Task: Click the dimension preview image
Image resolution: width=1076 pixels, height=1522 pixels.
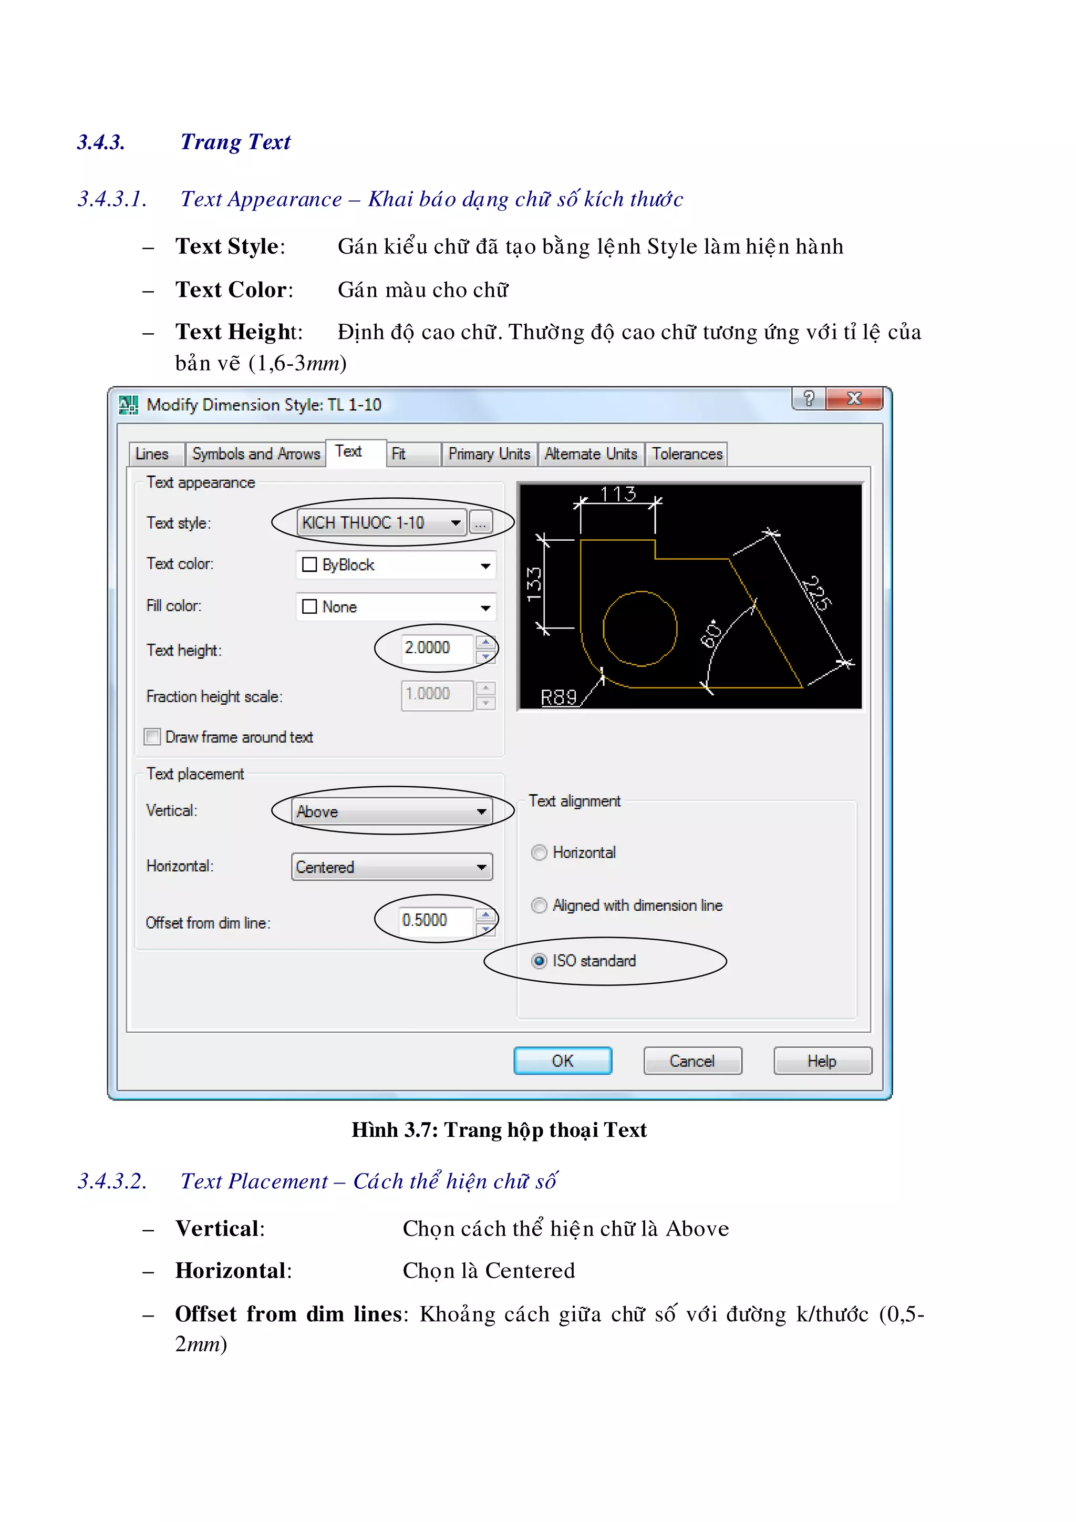Action: click(x=690, y=596)
